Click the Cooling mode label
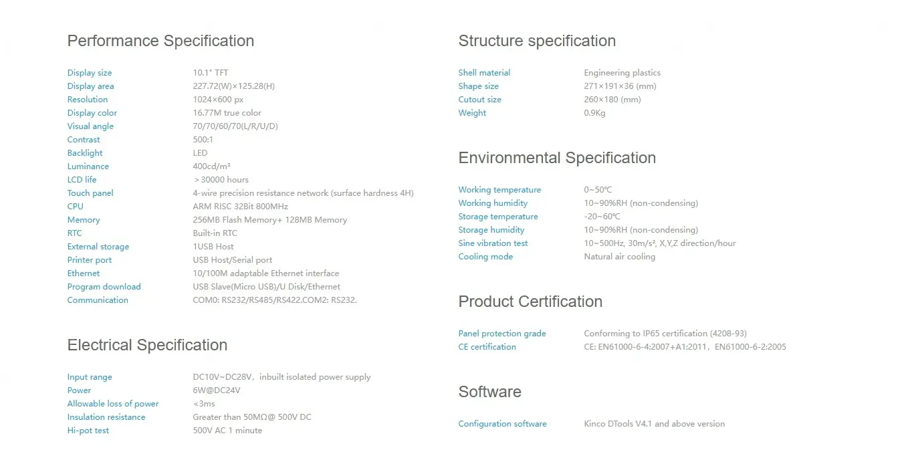This screenshot has height=460, width=914. tap(485, 257)
